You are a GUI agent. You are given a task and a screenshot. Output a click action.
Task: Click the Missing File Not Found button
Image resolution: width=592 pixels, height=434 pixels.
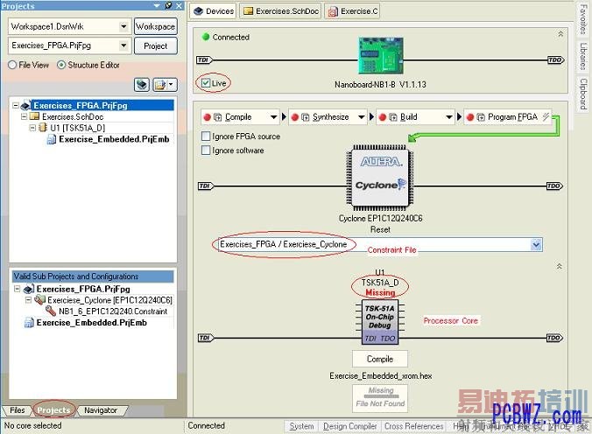380,398
